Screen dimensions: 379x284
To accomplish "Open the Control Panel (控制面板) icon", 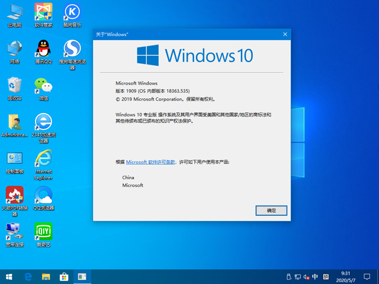I will 15,162.
